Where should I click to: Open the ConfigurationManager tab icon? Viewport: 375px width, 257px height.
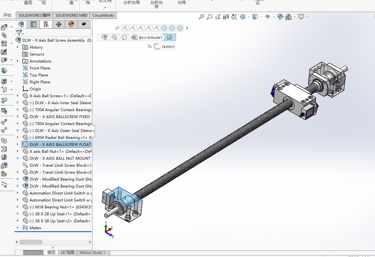[46, 24]
